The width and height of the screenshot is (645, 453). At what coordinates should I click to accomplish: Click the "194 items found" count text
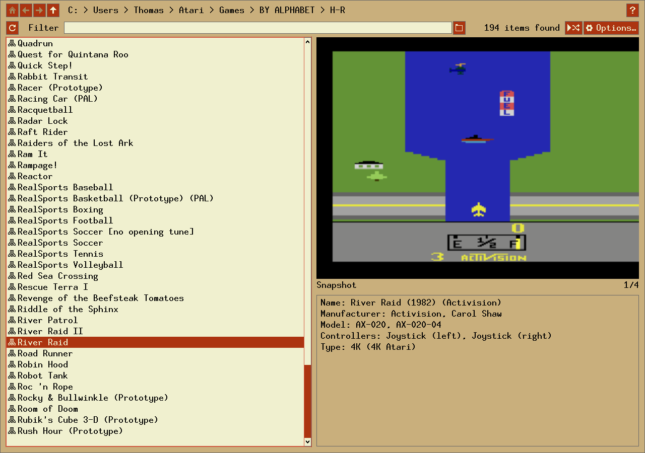click(522, 28)
